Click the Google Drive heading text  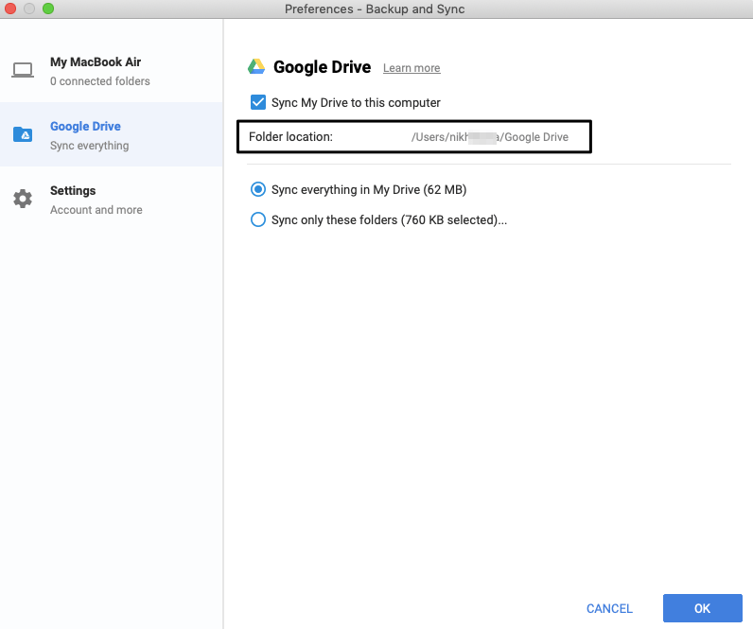point(323,67)
